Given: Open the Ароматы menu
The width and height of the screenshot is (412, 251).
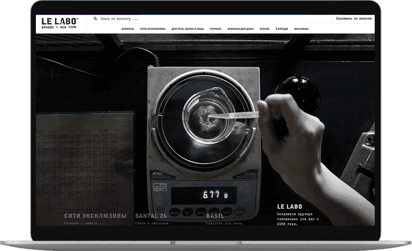Looking at the screenshot, I should point(128,29).
